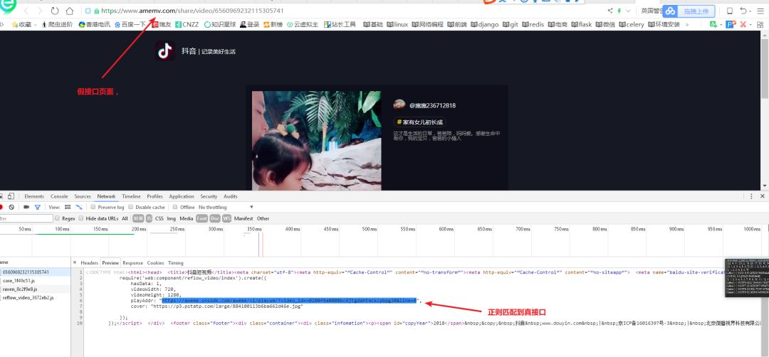Open the No throttling dropdown
Image resolution: width=769 pixels, height=357 pixels.
pos(226,207)
